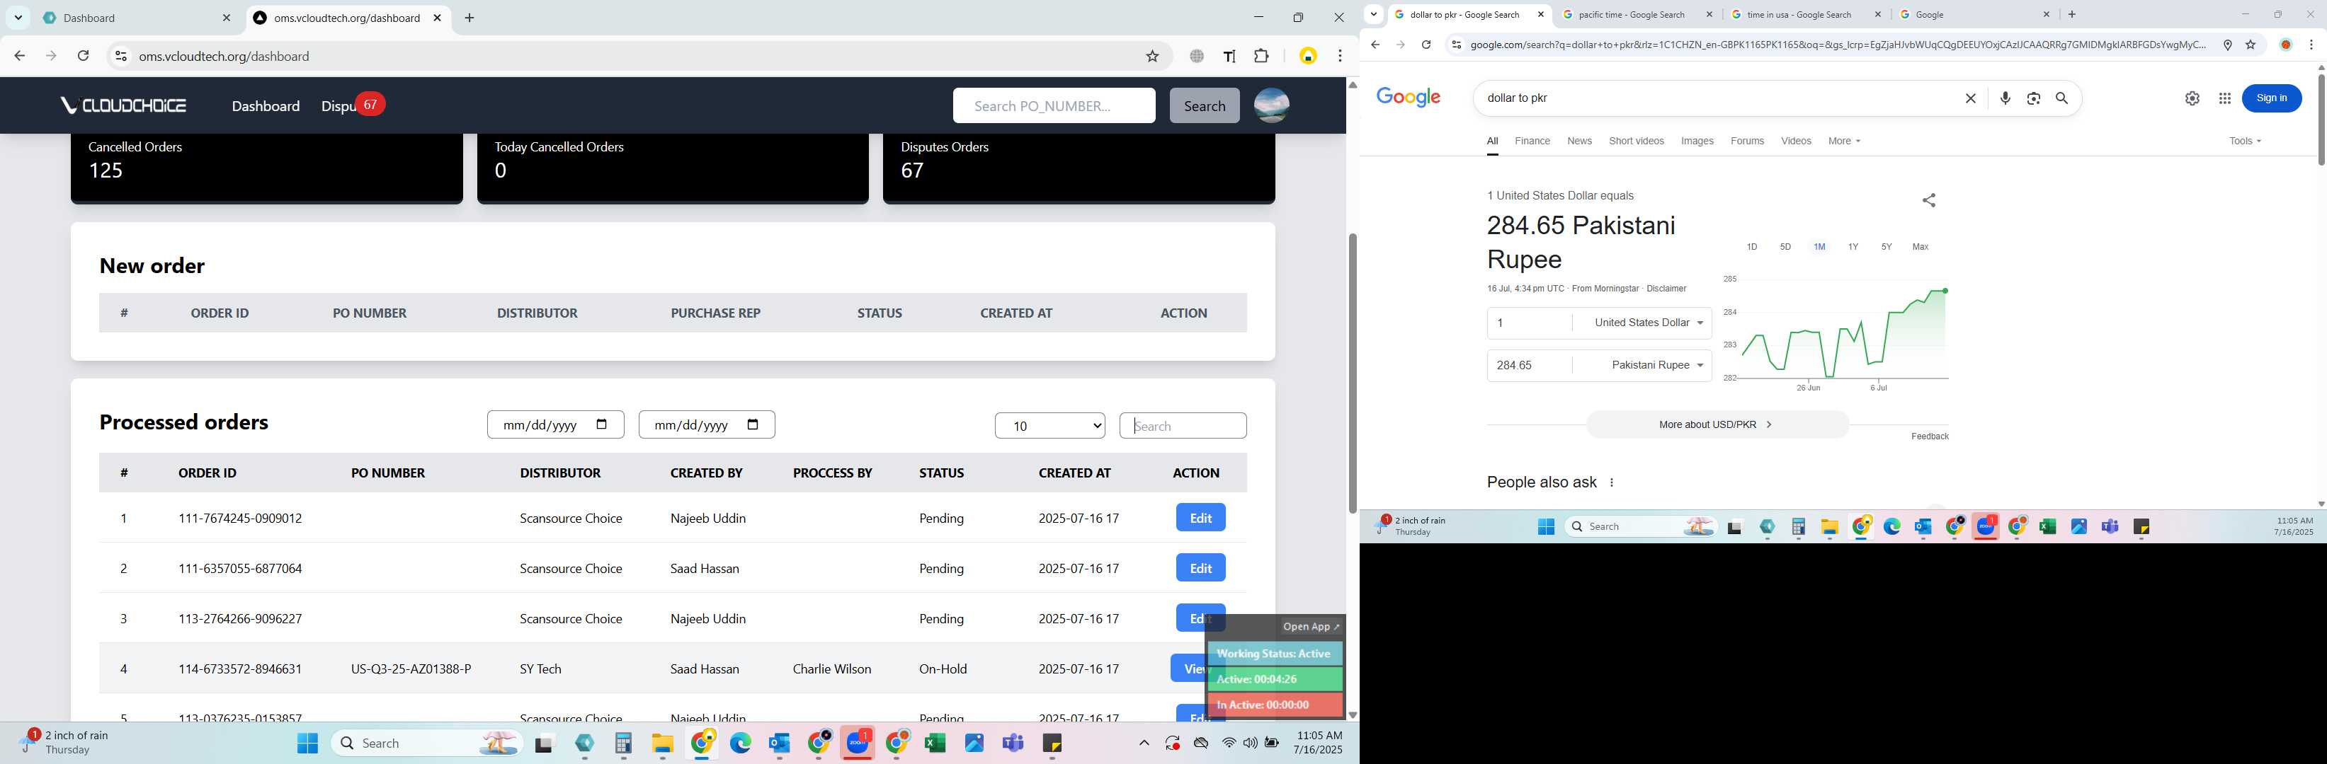
Task: Expand the More menu in Google filters
Action: click(1844, 141)
